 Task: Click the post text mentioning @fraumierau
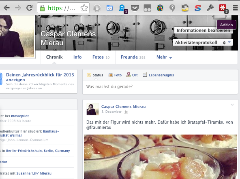coord(160,125)
